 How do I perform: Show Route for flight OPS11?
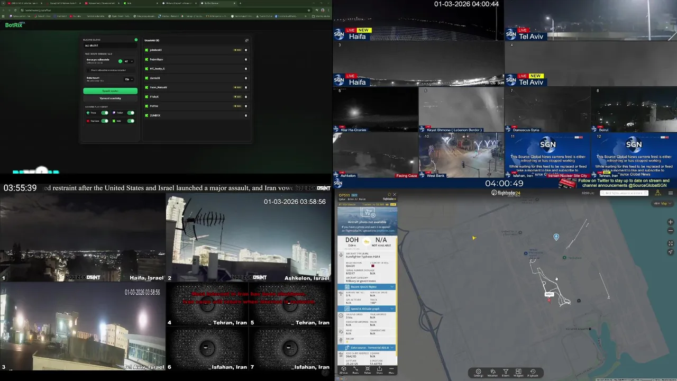pos(355,369)
